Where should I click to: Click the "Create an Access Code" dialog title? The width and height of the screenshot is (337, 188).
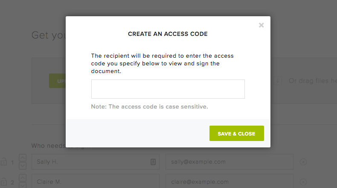(168, 34)
